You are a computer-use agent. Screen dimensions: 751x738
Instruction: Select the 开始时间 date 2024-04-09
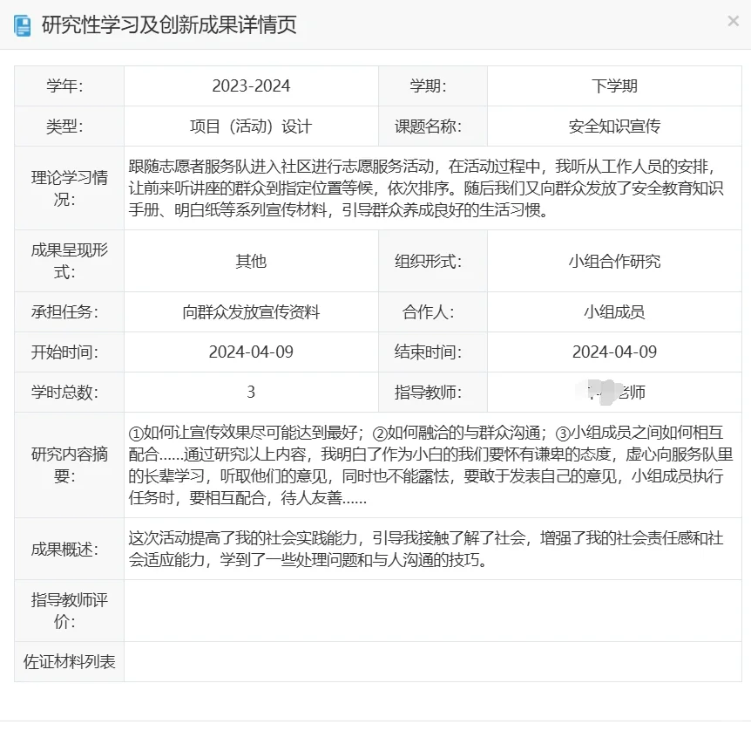coord(251,352)
